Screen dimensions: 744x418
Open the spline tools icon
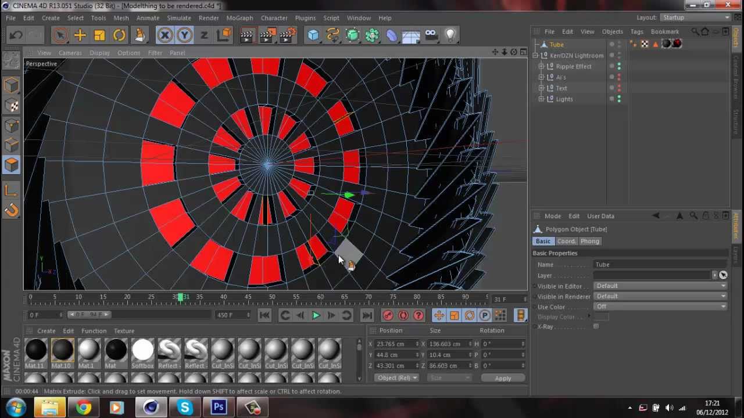pyautogui.click(x=333, y=35)
